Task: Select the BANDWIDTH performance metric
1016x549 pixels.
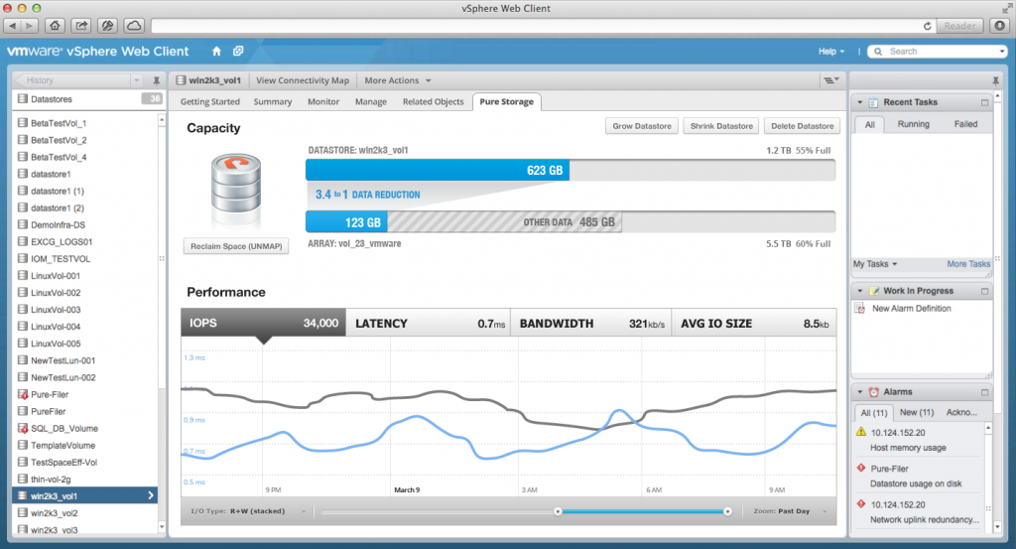Action: 591,323
